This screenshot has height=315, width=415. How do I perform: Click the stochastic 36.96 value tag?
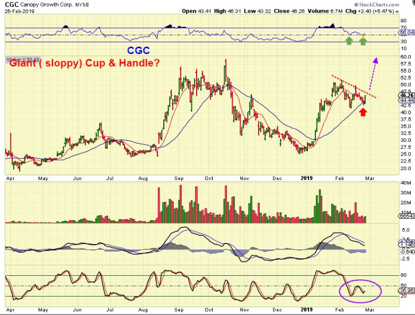tap(407, 291)
